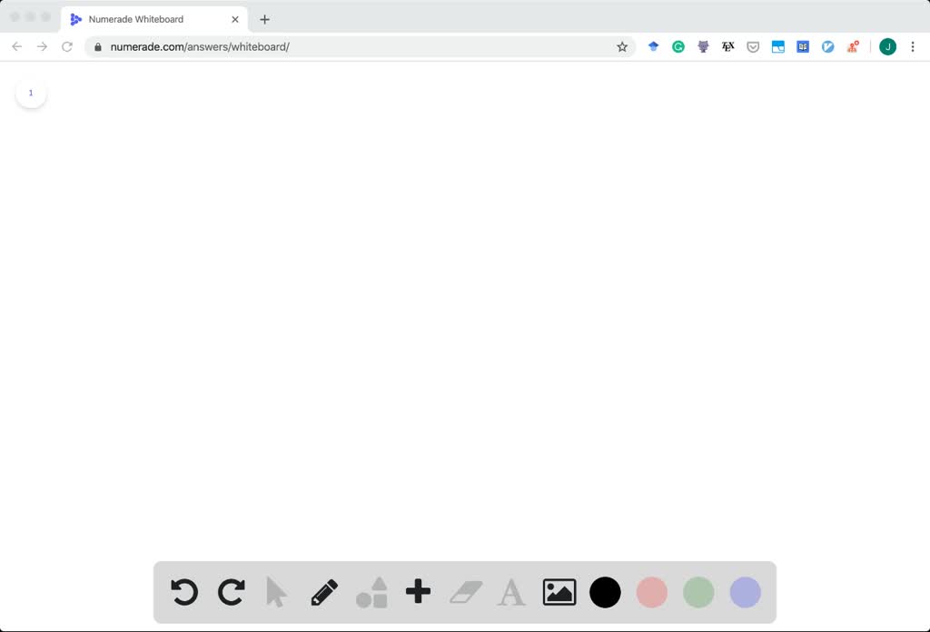This screenshot has width=930, height=632.
Task: Choose the red color swatch
Action: 652,592
